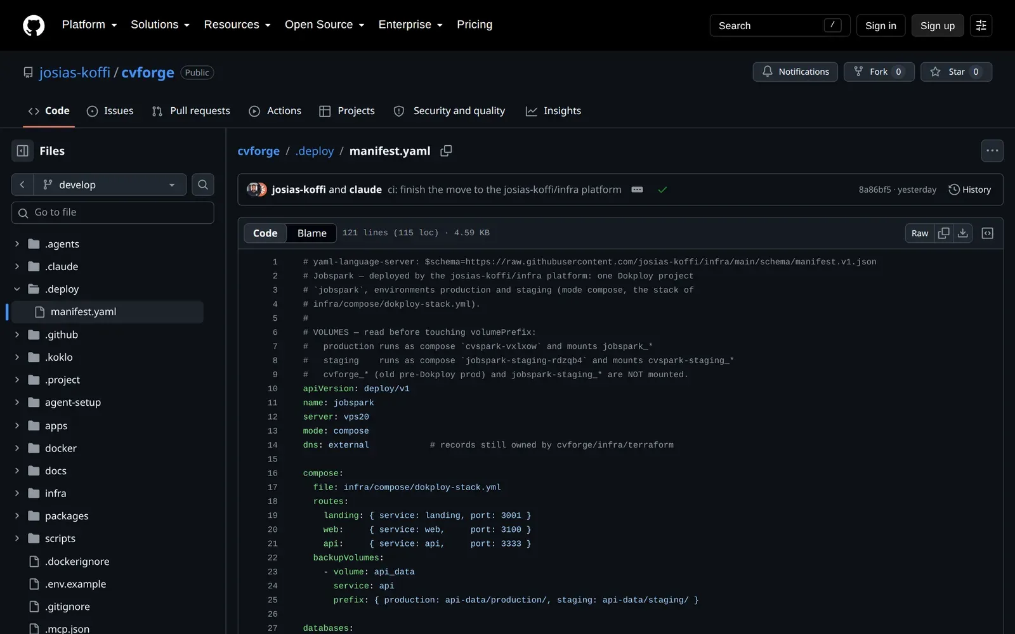Open the Insights tab
Image resolution: width=1015 pixels, height=634 pixels.
click(x=553, y=111)
